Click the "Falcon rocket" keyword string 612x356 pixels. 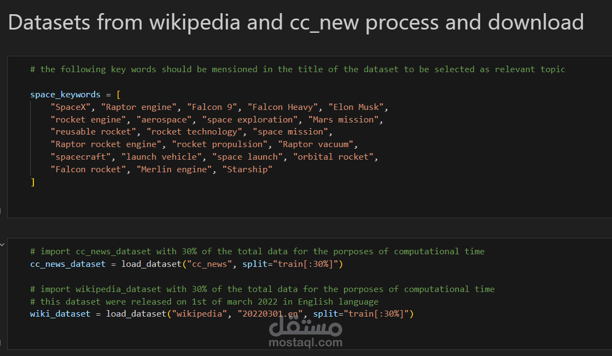point(88,169)
